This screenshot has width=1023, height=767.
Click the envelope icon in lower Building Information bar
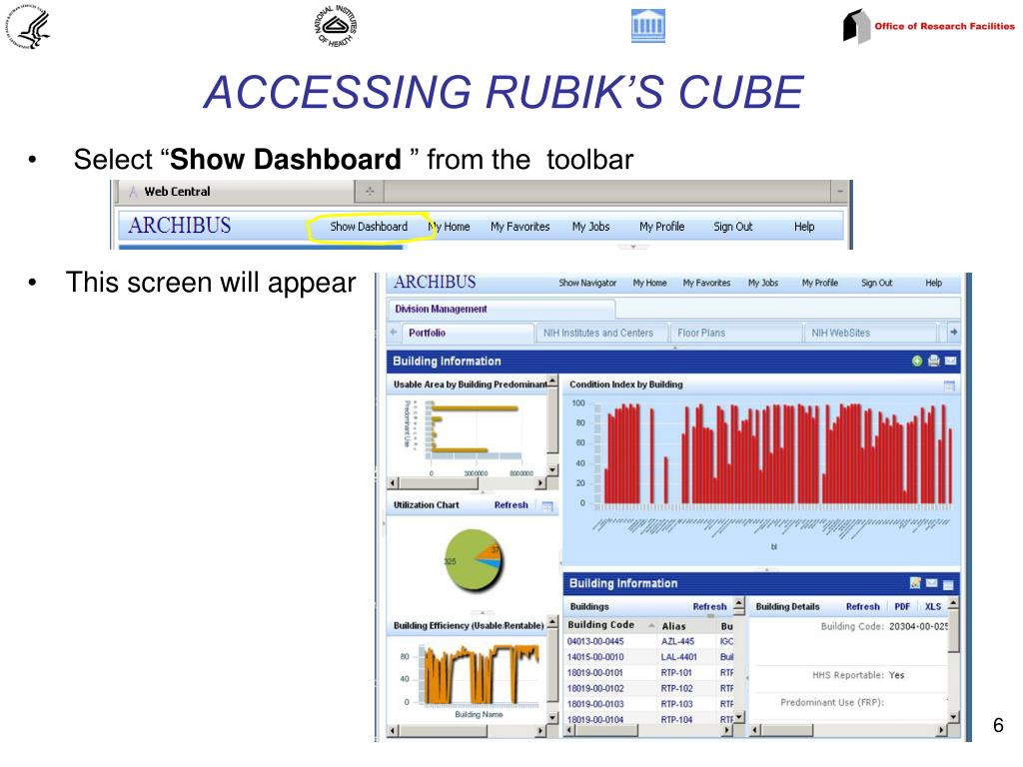(932, 583)
